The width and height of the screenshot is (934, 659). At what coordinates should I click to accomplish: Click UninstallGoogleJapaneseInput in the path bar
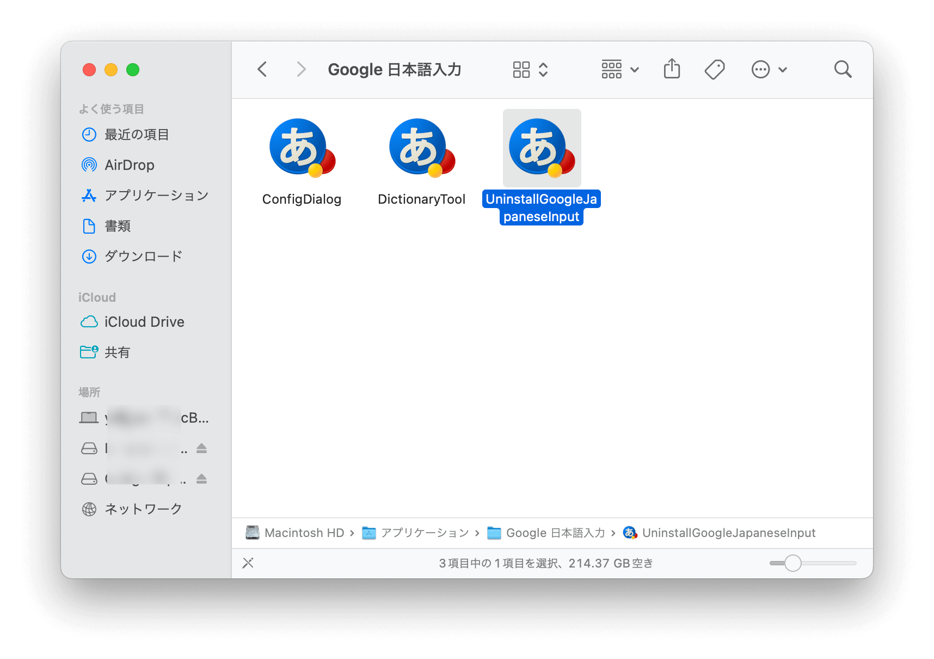click(x=720, y=533)
